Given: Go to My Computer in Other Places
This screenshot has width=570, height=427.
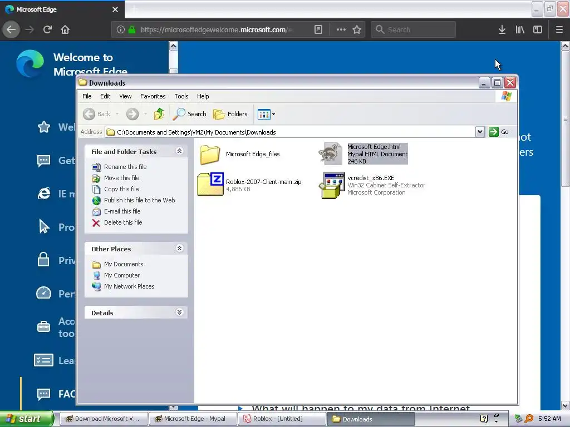Looking at the screenshot, I should coord(122,275).
